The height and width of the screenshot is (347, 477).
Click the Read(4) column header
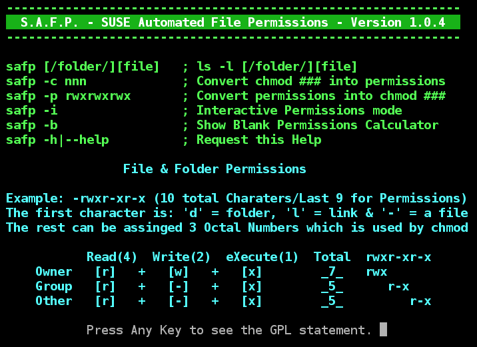[x=112, y=257]
